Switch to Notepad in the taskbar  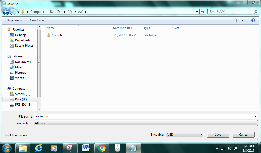point(133,148)
